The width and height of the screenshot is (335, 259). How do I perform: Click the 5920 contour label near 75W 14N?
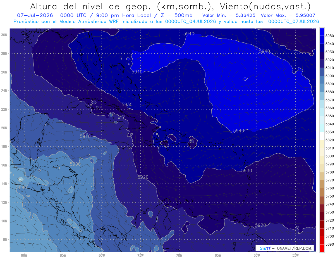click(143, 177)
